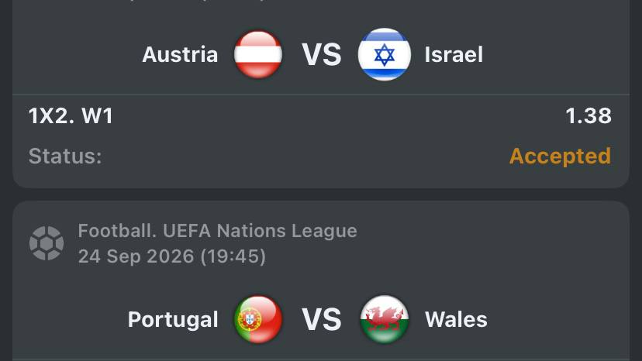This screenshot has width=642, height=361.
Task: Click the 24 Sep 2026 (19:45) date
Action: click(x=172, y=256)
